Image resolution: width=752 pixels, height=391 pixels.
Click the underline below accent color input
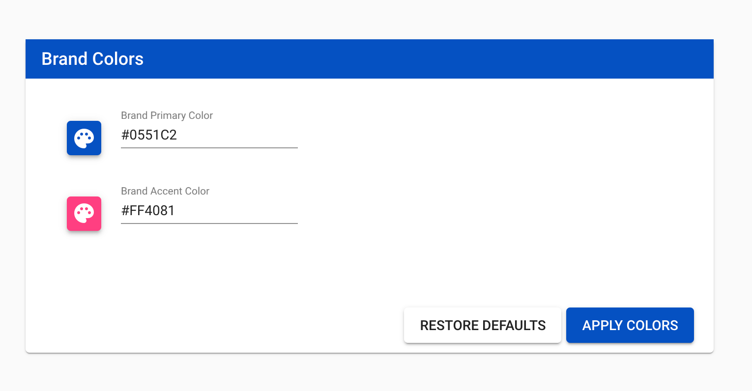pyautogui.click(x=209, y=223)
